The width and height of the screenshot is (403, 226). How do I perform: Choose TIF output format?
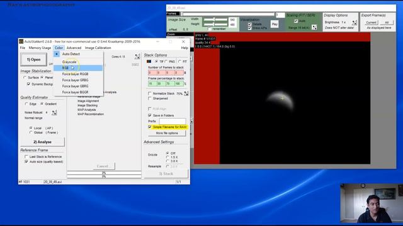(x=157, y=62)
